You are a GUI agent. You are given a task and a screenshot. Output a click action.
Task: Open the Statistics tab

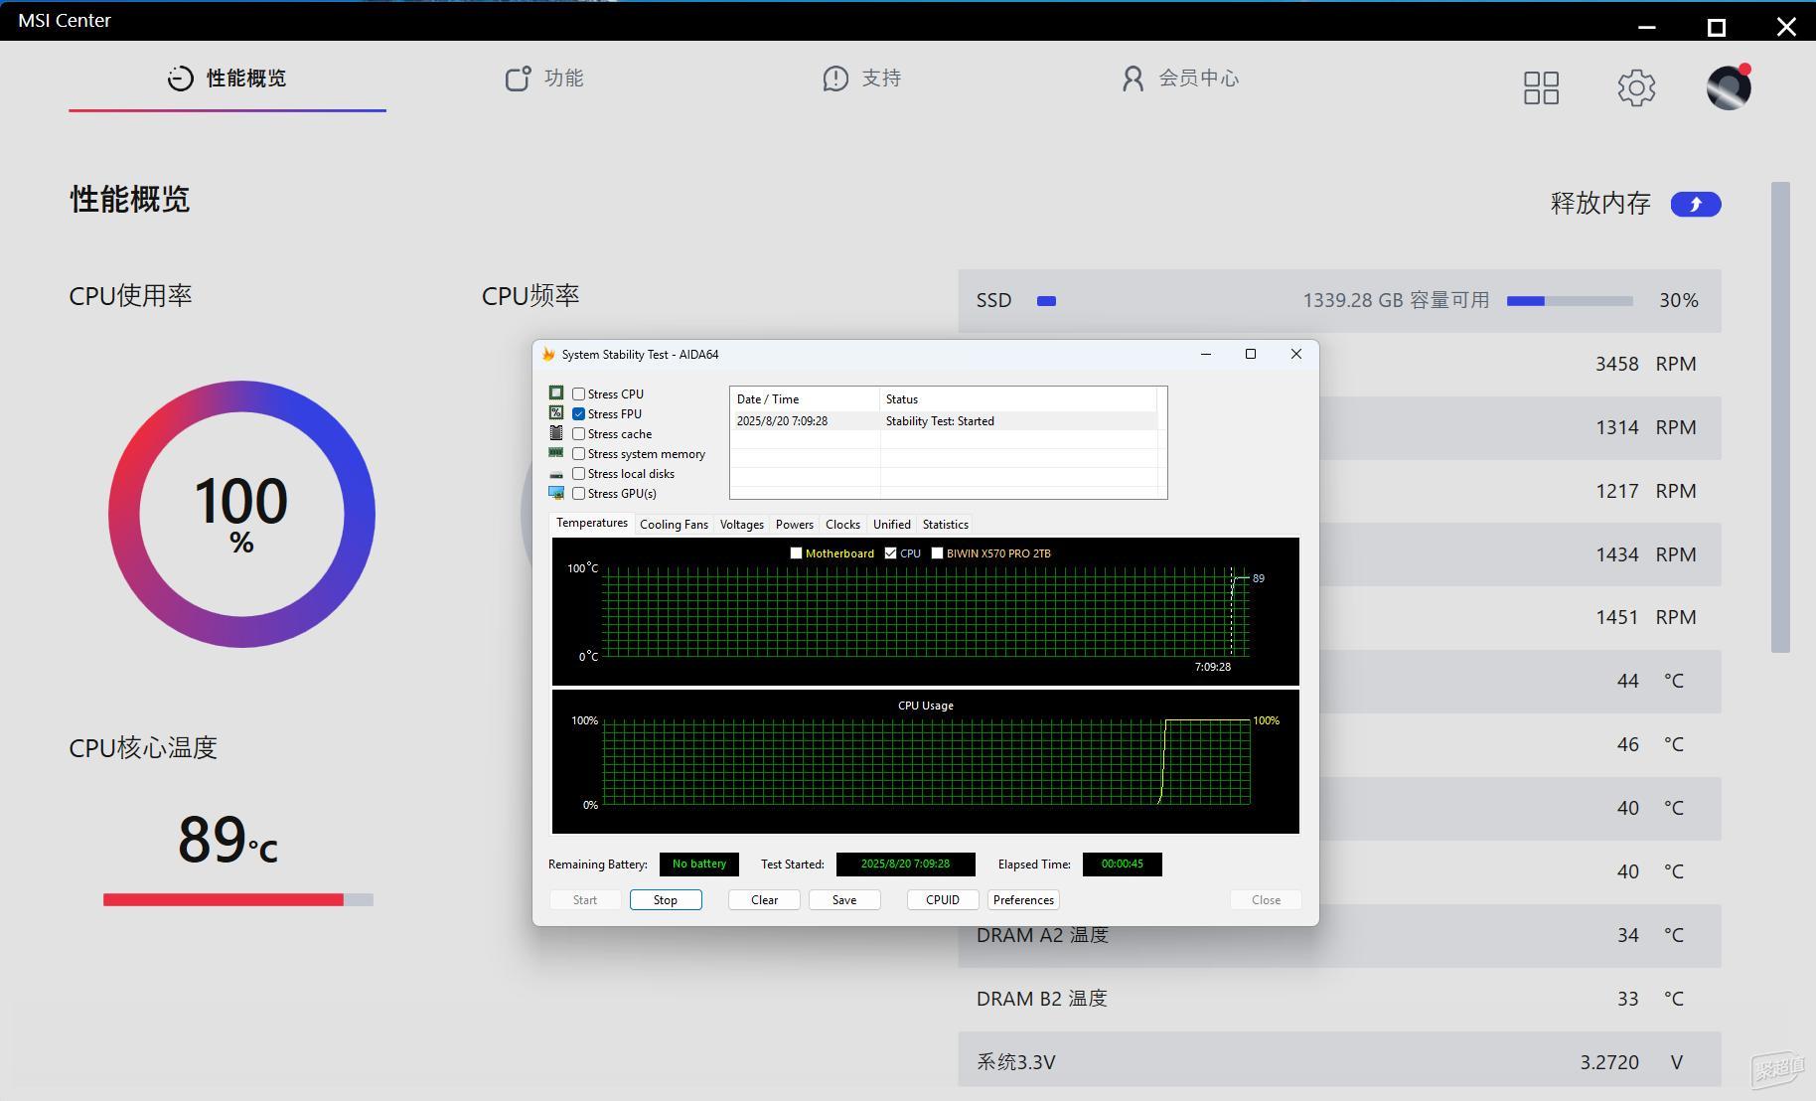tap(945, 525)
